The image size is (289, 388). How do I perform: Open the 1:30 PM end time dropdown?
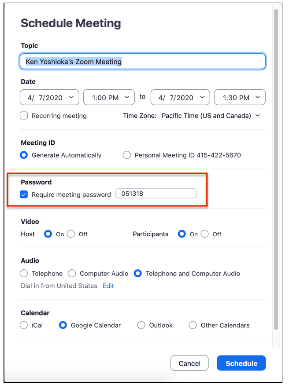239,98
